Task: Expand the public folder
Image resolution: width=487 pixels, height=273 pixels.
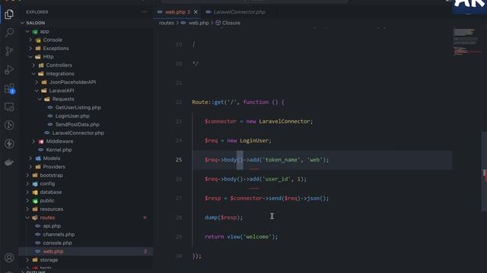Action: [27, 200]
